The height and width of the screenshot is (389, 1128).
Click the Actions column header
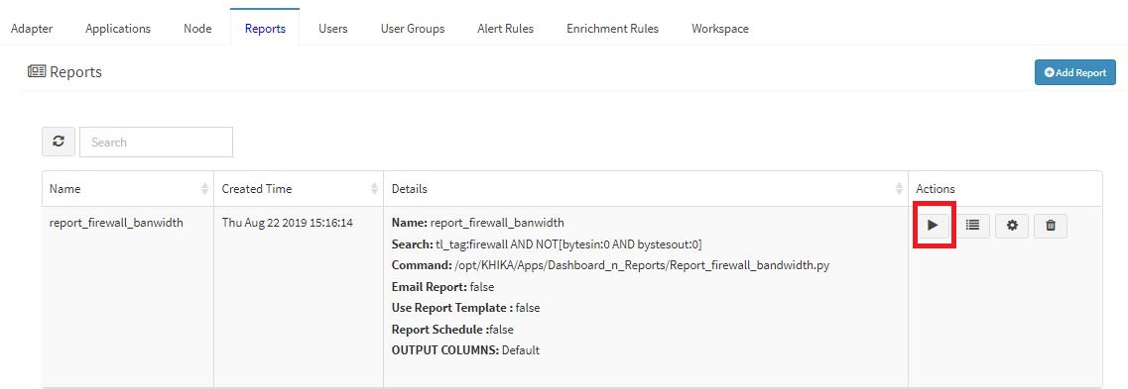point(1005,189)
